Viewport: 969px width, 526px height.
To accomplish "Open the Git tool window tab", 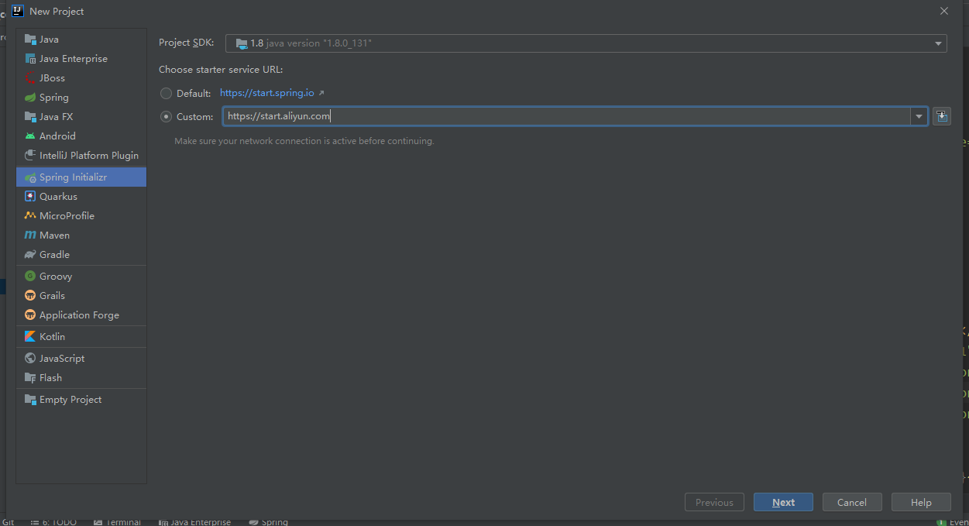I will [8, 522].
